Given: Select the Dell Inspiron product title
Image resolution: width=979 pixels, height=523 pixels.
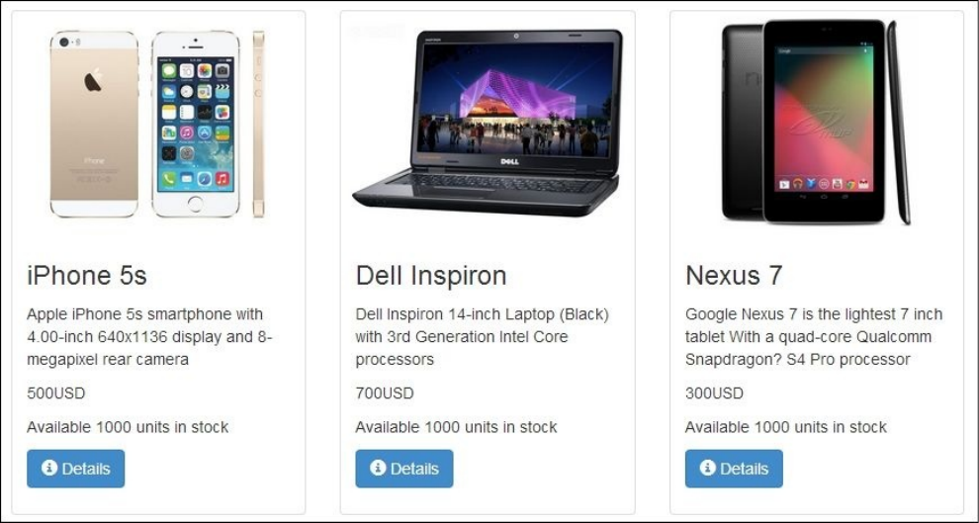Looking at the screenshot, I should click(431, 275).
